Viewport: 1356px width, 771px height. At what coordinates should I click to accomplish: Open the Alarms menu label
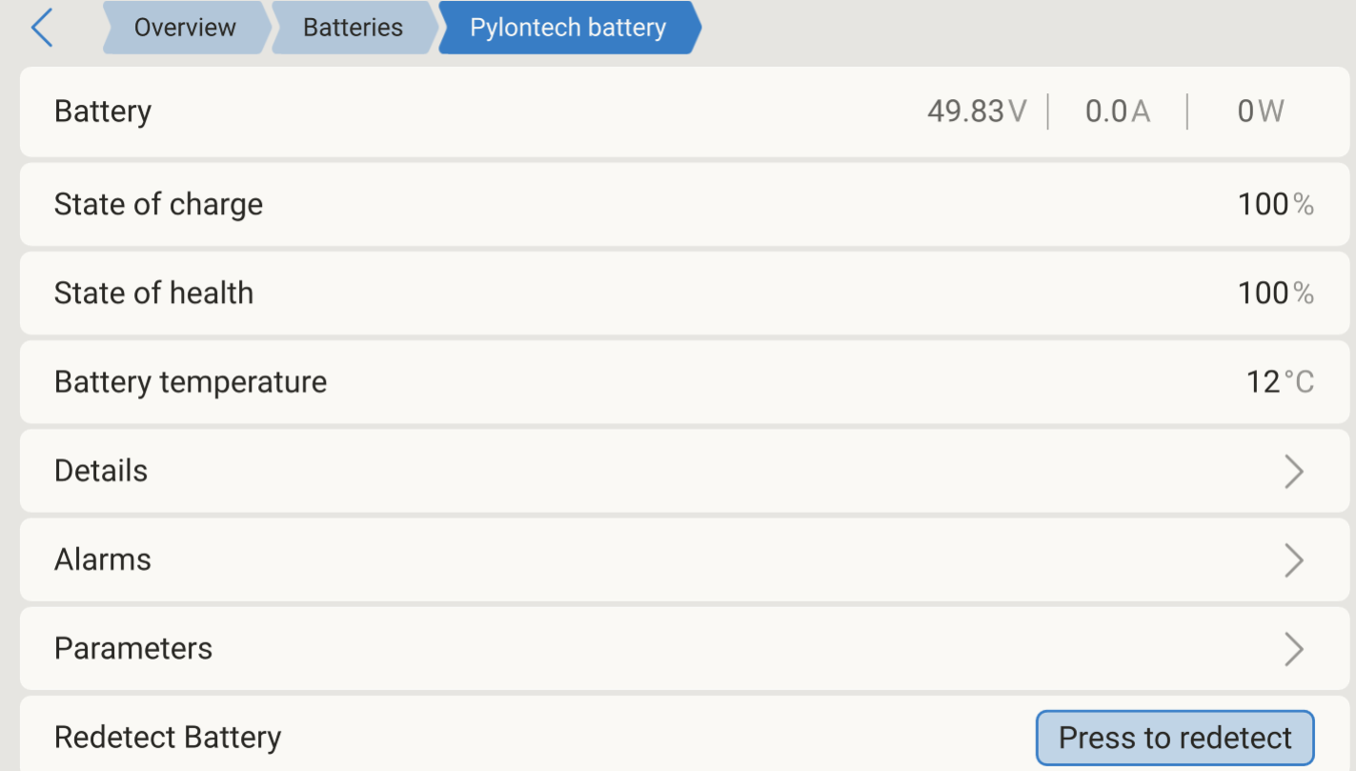coord(103,559)
